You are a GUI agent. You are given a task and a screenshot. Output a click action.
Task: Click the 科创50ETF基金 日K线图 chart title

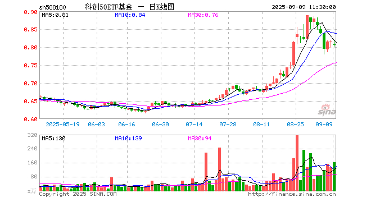pyautogui.click(x=129, y=7)
